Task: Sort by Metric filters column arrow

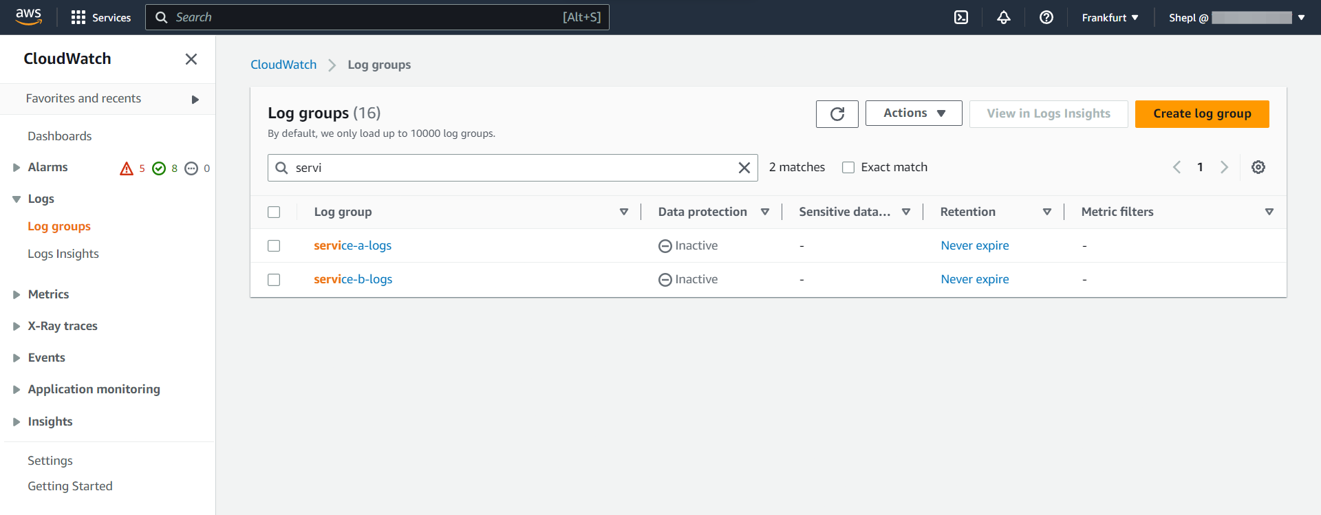Action: click(x=1269, y=212)
